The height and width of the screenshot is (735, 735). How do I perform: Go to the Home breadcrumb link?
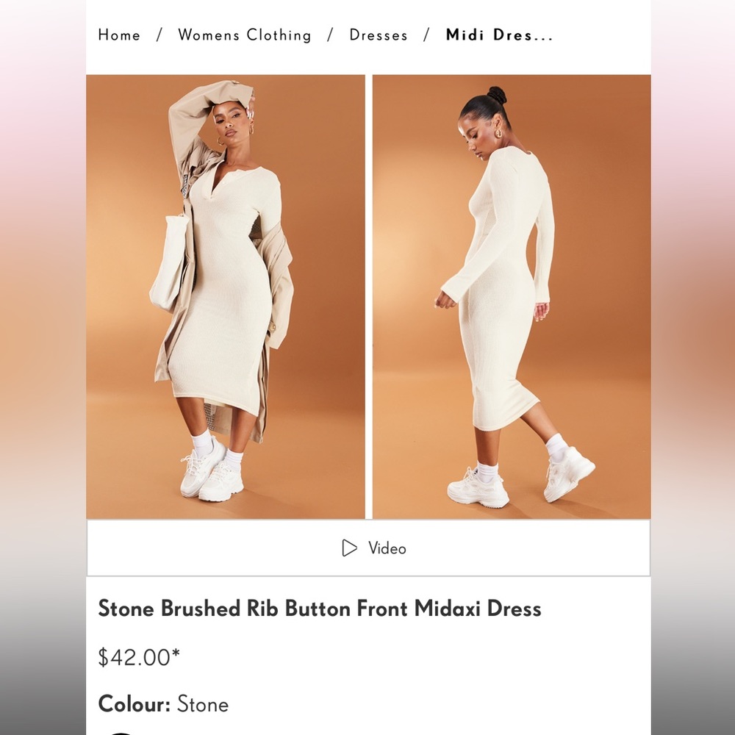click(119, 35)
